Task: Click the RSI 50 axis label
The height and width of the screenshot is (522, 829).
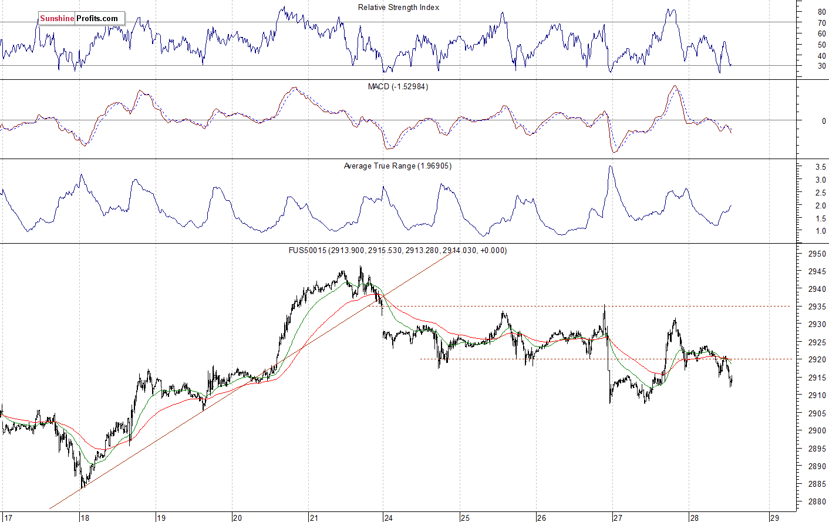Action: pyautogui.click(x=821, y=45)
